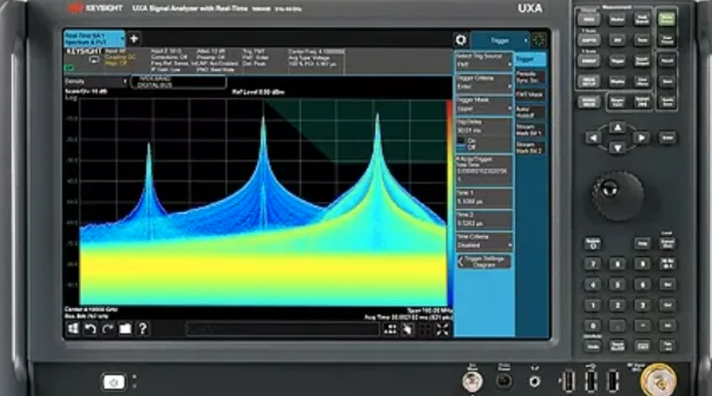Turn Trig Delay On
The height and width of the screenshot is (396, 712).
click(466, 140)
